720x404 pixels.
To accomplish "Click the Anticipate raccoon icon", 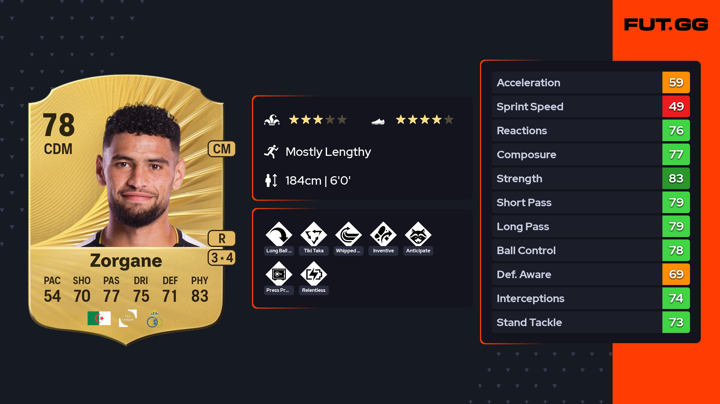I will [x=418, y=235].
